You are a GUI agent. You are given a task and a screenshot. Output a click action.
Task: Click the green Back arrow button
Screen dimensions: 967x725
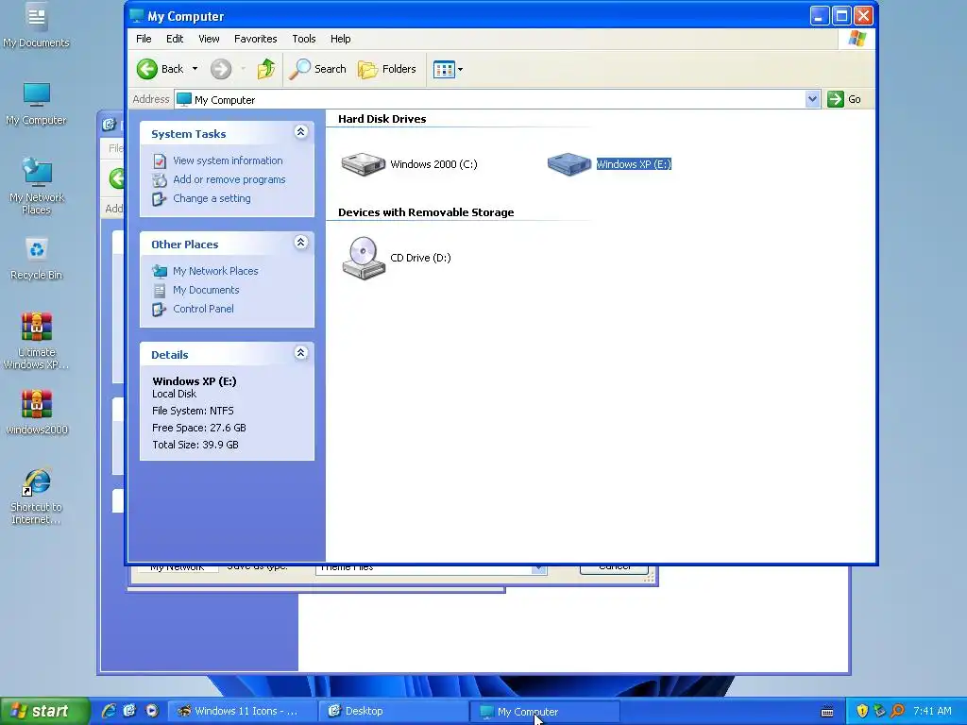click(x=146, y=69)
